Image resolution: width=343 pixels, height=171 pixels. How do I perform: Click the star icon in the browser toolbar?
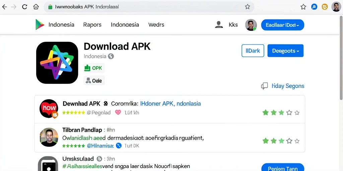303,7
